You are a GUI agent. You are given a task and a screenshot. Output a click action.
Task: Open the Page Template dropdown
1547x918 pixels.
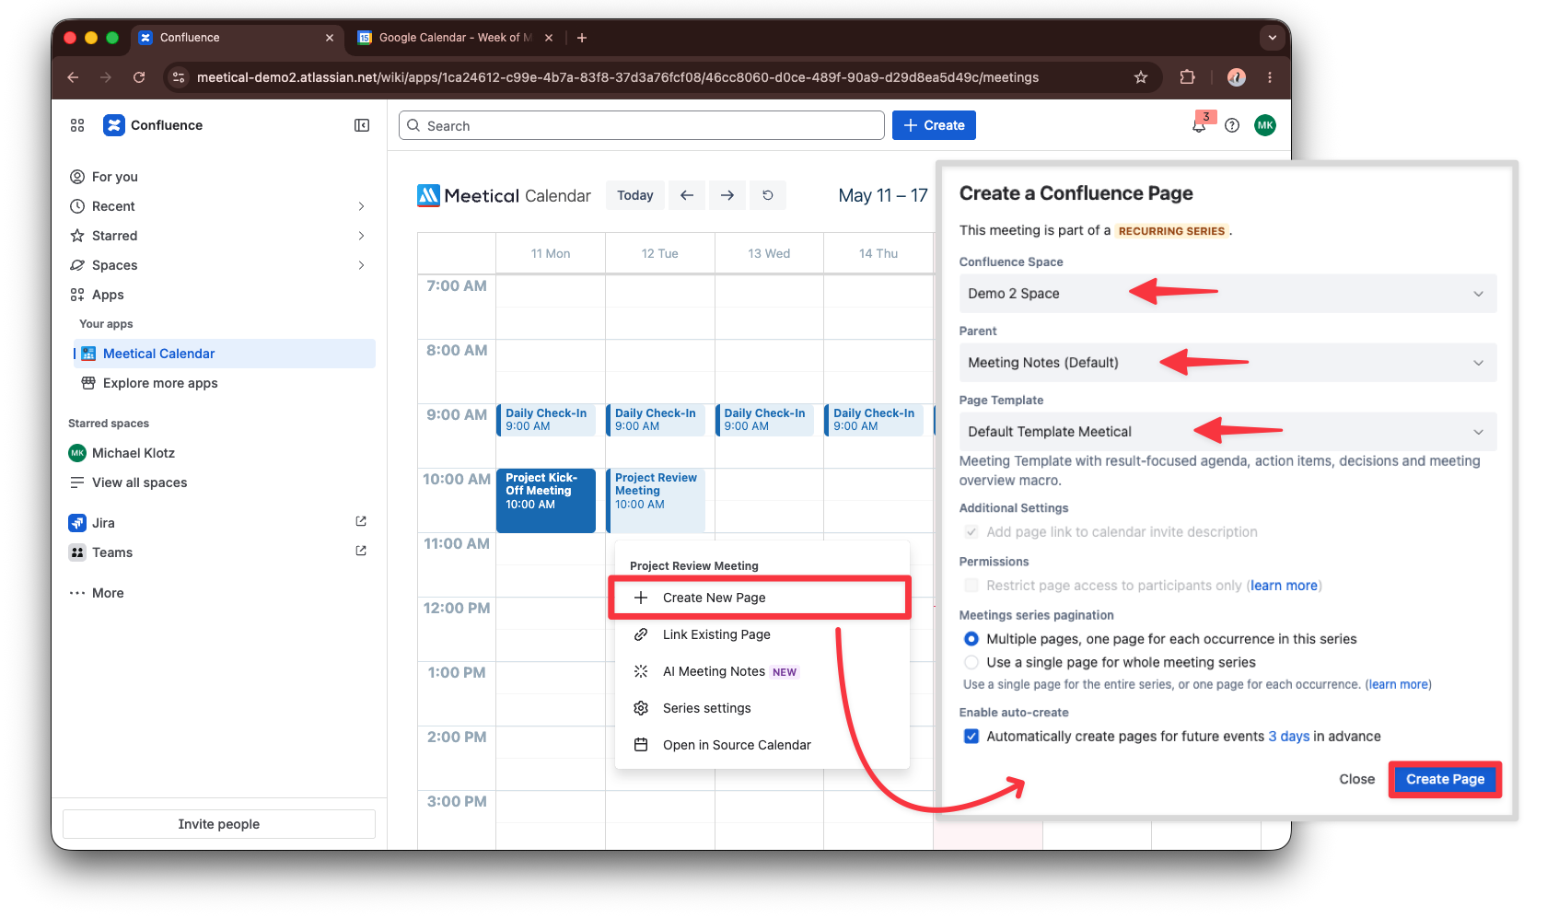(x=1227, y=432)
